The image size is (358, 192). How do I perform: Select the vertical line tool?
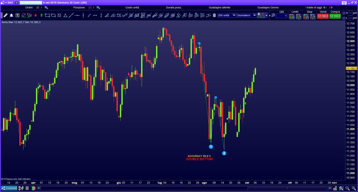click(83, 15)
